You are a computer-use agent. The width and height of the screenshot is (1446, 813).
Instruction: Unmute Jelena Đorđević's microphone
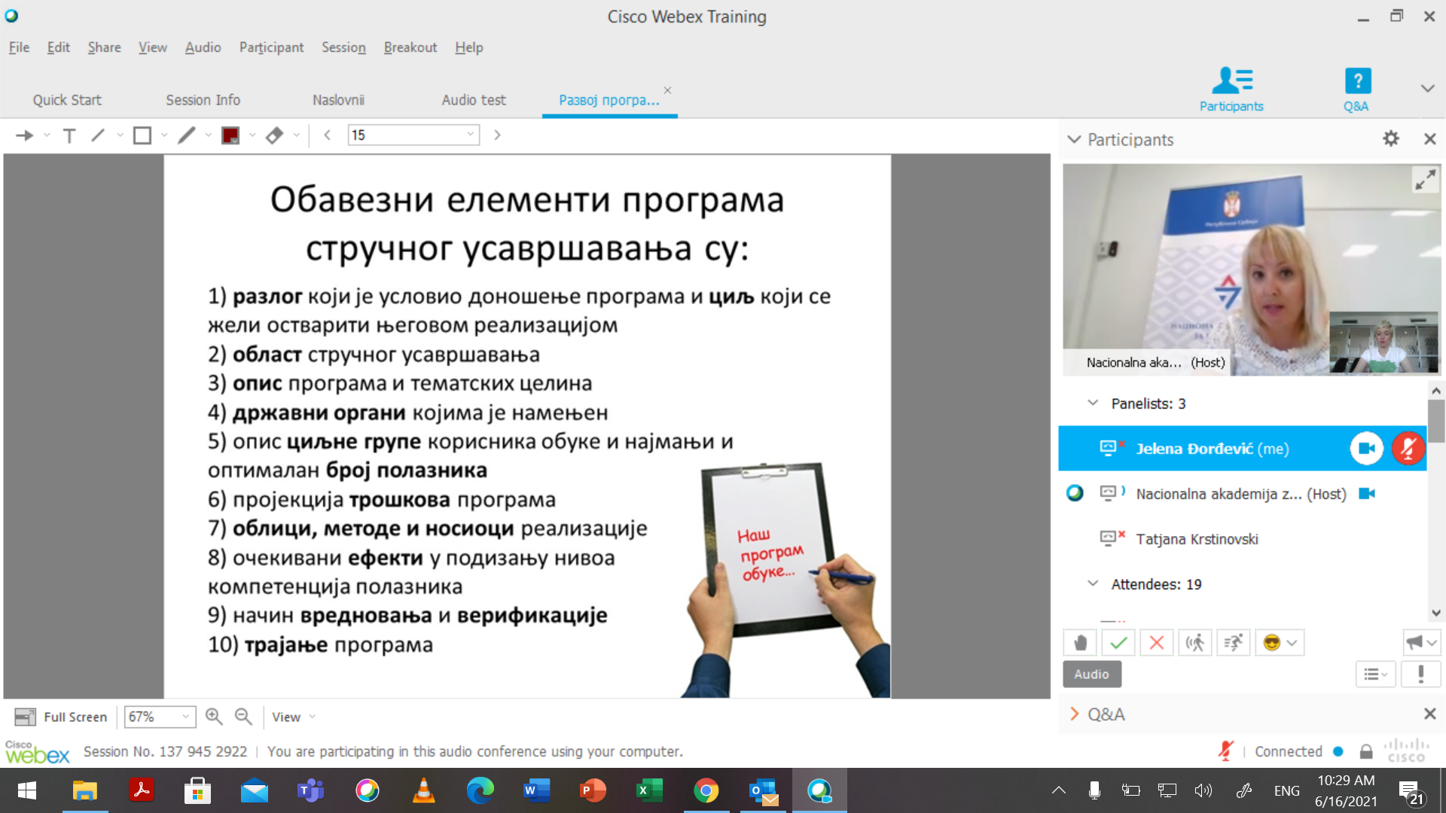(x=1407, y=449)
